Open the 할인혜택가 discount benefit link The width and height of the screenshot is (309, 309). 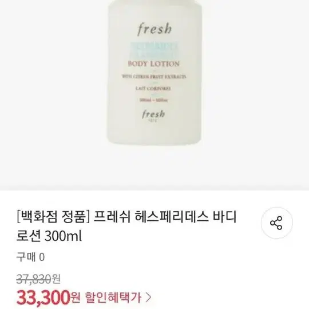118,297
